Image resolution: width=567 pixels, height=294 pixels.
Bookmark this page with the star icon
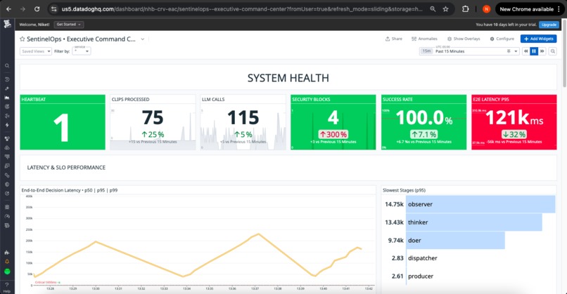tap(445, 9)
